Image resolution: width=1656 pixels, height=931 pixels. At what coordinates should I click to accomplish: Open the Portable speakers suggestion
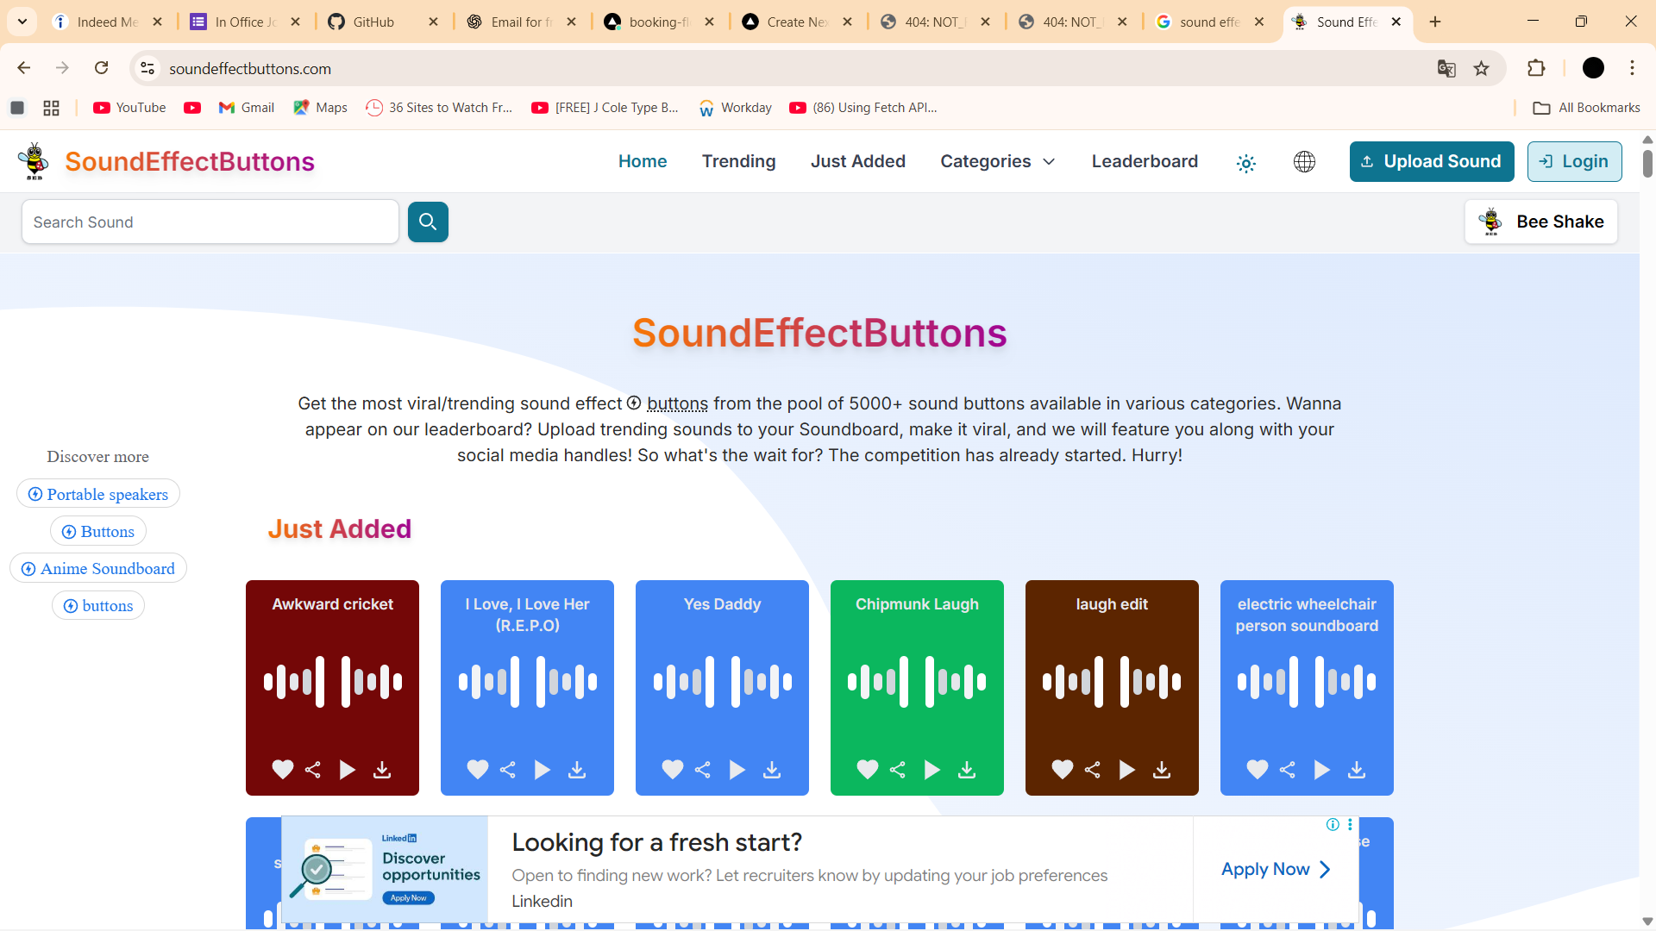point(98,494)
